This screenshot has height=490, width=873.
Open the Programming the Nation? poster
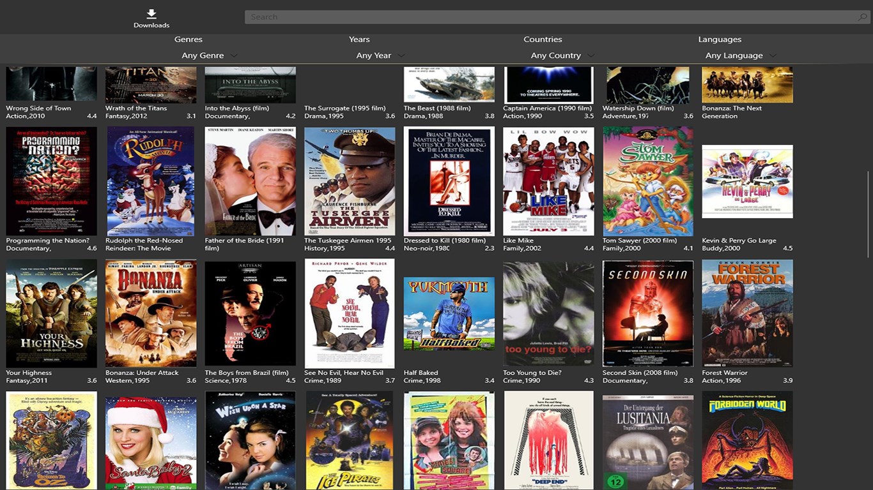pyautogui.click(x=51, y=181)
